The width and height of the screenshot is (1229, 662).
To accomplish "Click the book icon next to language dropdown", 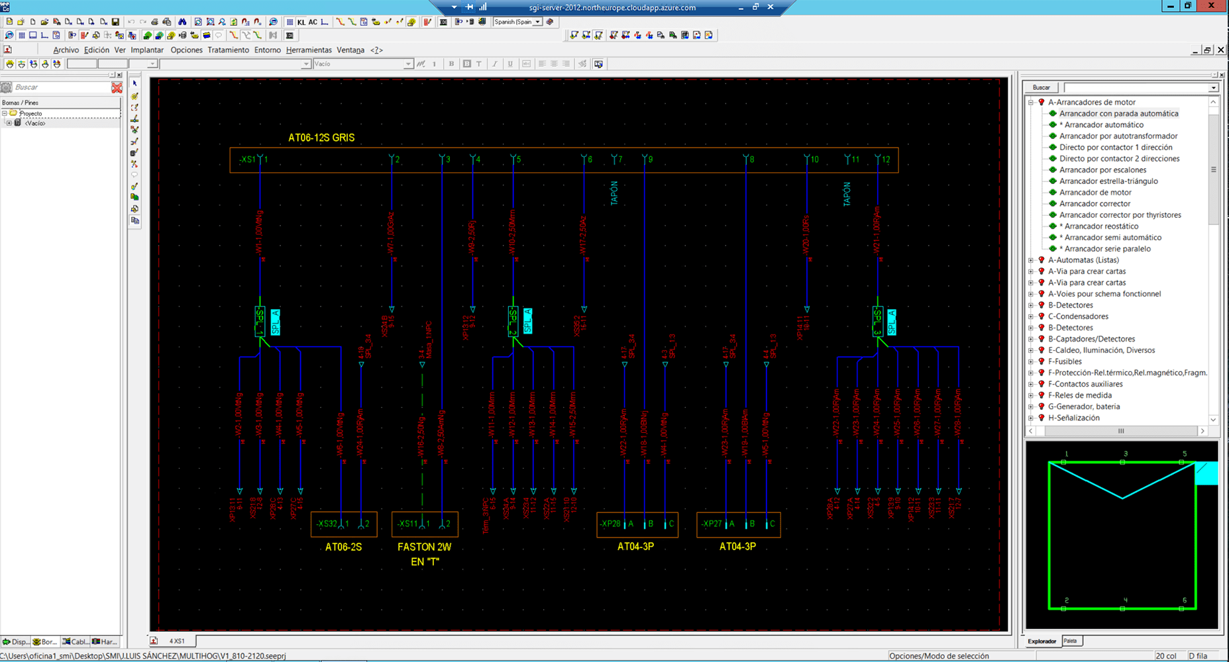I will coord(549,22).
